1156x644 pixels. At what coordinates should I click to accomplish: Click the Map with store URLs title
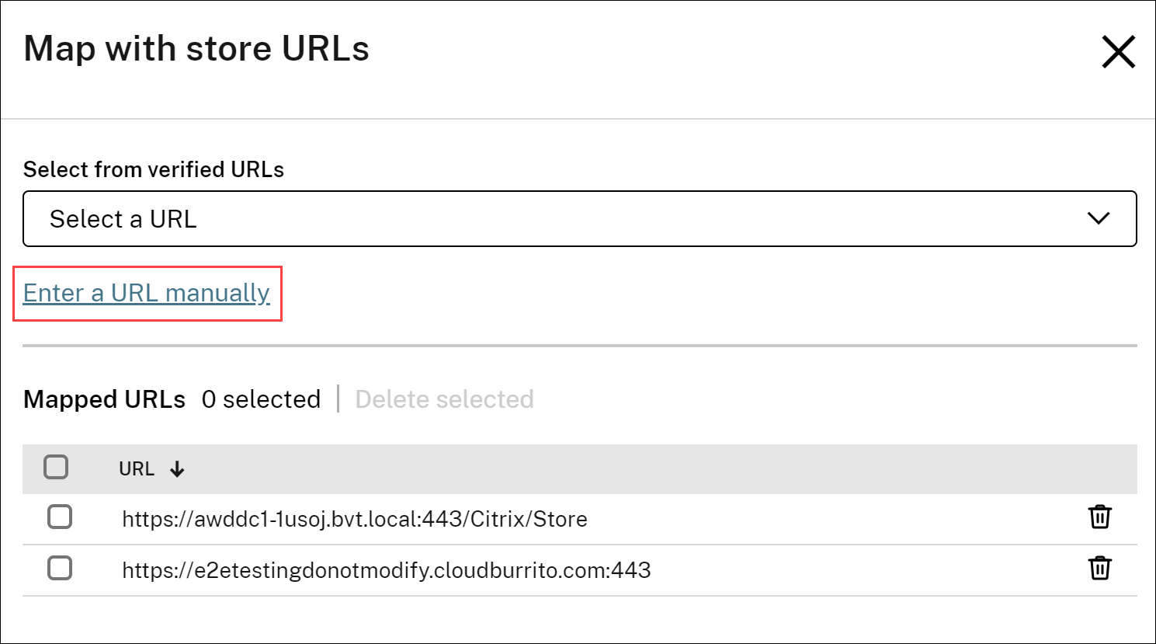(x=196, y=49)
